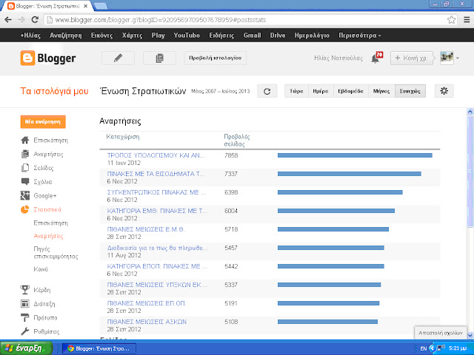The height and width of the screenshot is (355, 474).
Task: Click the Αποστολή σχολίων feedback button
Action: point(441,333)
